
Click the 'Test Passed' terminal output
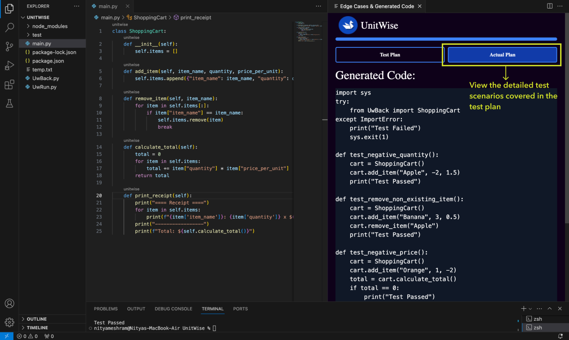109,323
